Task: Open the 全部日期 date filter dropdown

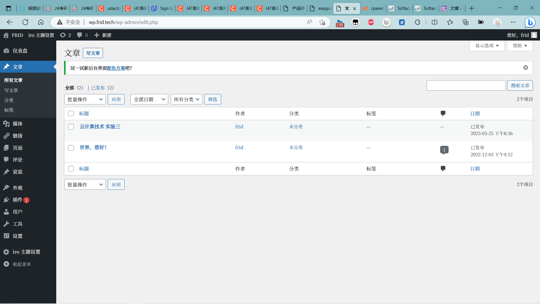Action: [149, 99]
